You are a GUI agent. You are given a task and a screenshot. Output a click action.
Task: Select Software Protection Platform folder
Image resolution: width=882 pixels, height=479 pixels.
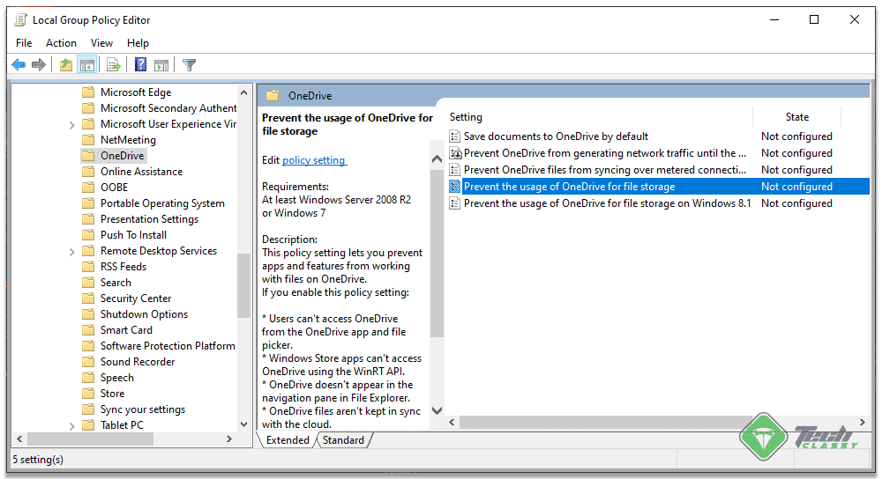pyautogui.click(x=168, y=346)
